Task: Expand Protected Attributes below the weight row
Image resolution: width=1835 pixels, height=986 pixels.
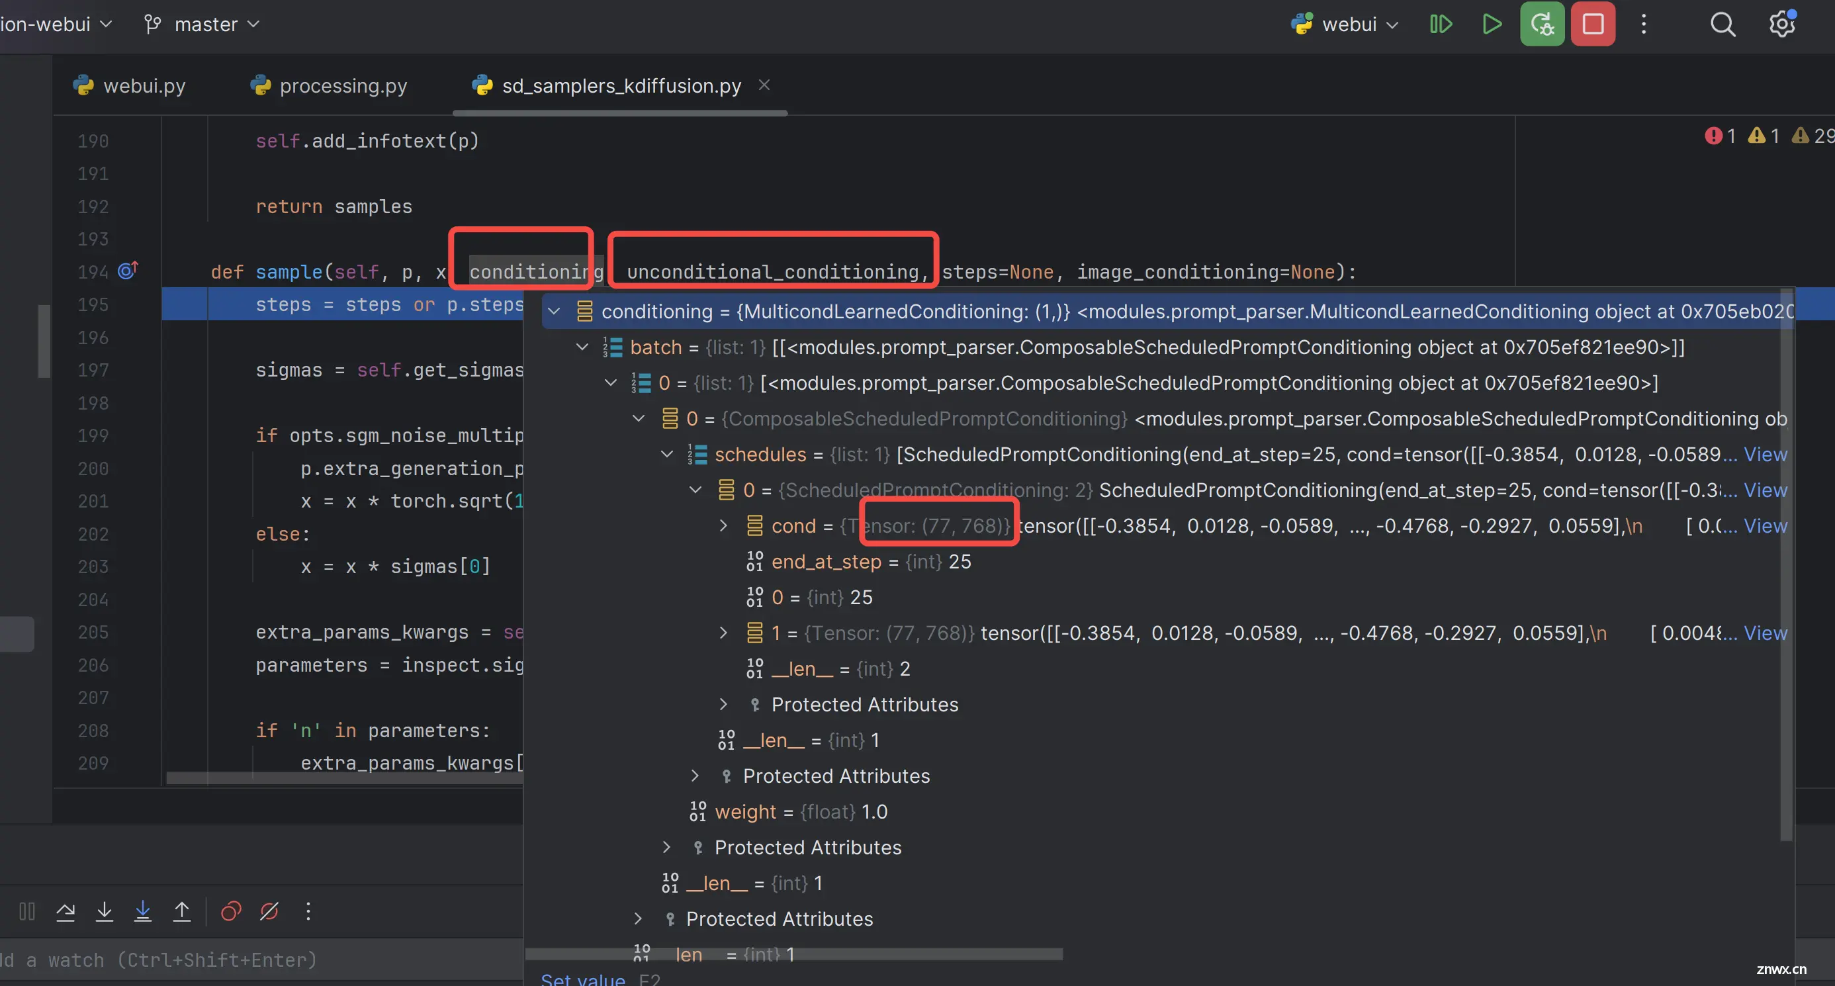Action: pyautogui.click(x=667, y=847)
